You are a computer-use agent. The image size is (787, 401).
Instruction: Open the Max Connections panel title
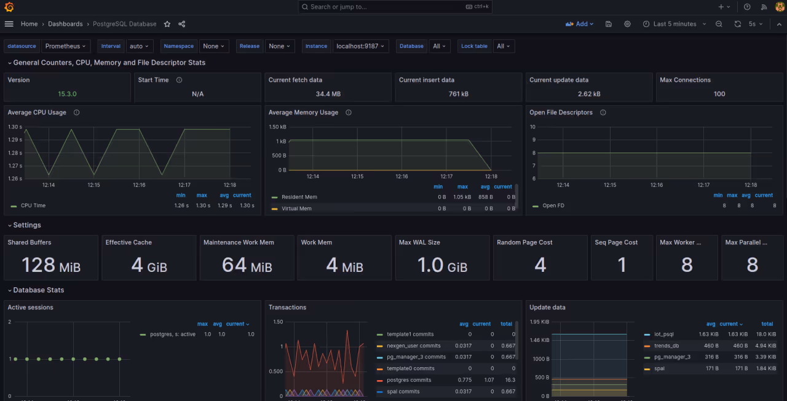[x=685, y=80]
